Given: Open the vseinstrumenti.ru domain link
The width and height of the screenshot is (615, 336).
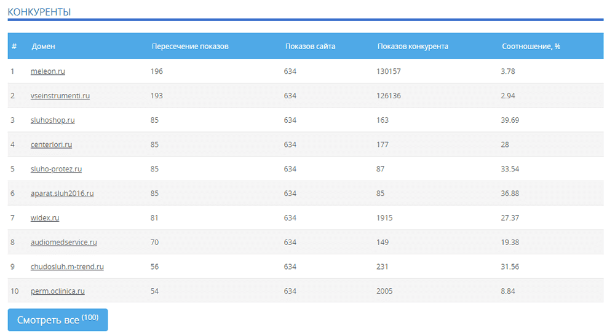Looking at the screenshot, I should (60, 96).
